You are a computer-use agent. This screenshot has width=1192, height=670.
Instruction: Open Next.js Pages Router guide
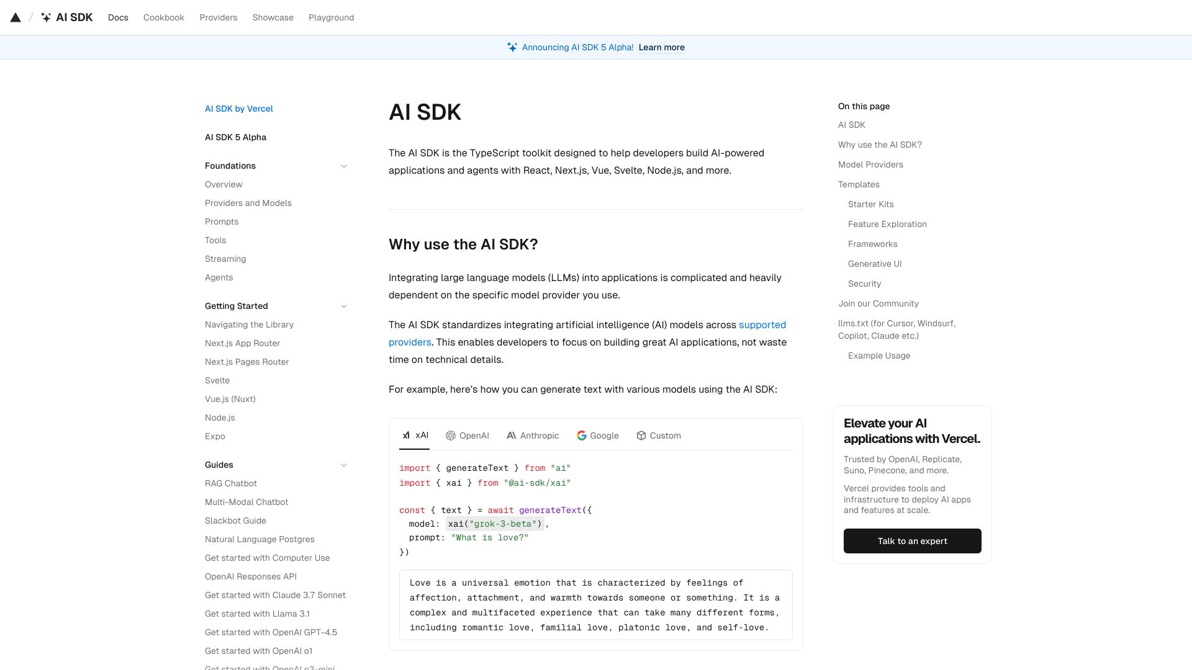pyautogui.click(x=246, y=362)
